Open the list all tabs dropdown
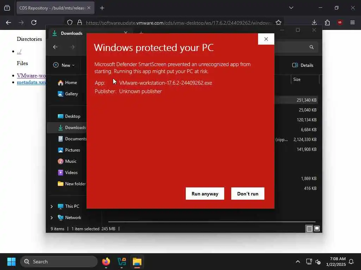 [x=291, y=8]
